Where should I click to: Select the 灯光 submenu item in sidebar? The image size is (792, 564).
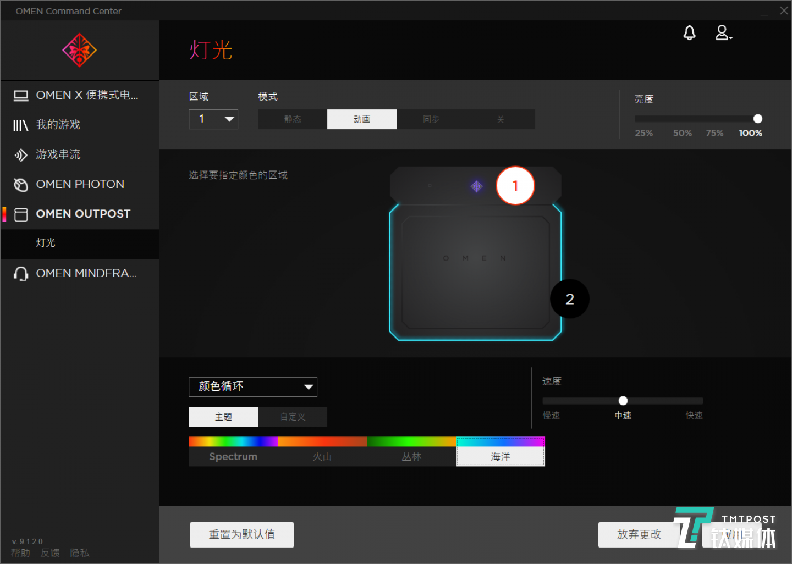(46, 243)
